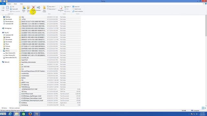This screenshot has width=207, height=116.
Task: Open the Copy to dropdown
Action: [x=28, y=9]
